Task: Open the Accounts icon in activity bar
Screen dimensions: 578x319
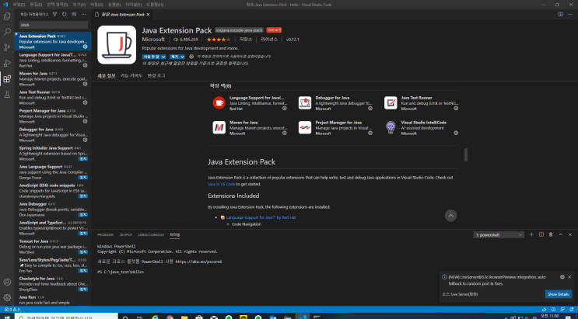Action: point(7,283)
